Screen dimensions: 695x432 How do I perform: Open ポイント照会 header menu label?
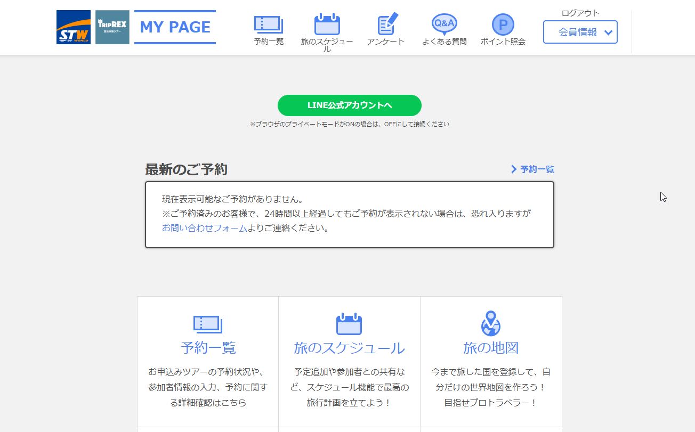[503, 42]
